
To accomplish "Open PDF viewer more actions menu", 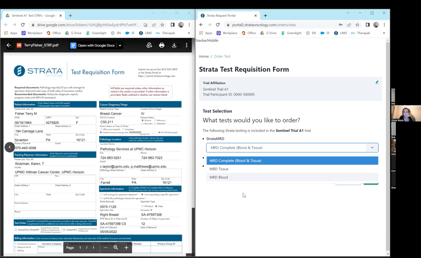I will [x=186, y=45].
